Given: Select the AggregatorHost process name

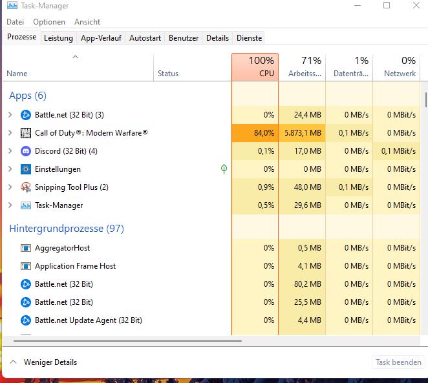Looking at the screenshot, I should (x=62, y=248).
